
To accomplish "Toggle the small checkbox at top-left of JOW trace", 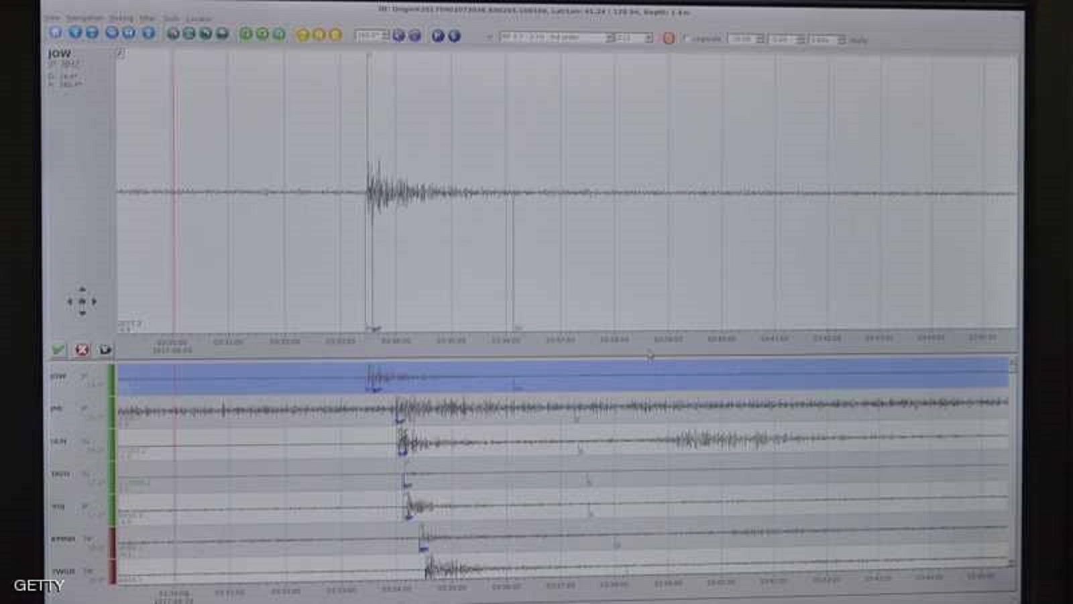I will pos(121,54).
